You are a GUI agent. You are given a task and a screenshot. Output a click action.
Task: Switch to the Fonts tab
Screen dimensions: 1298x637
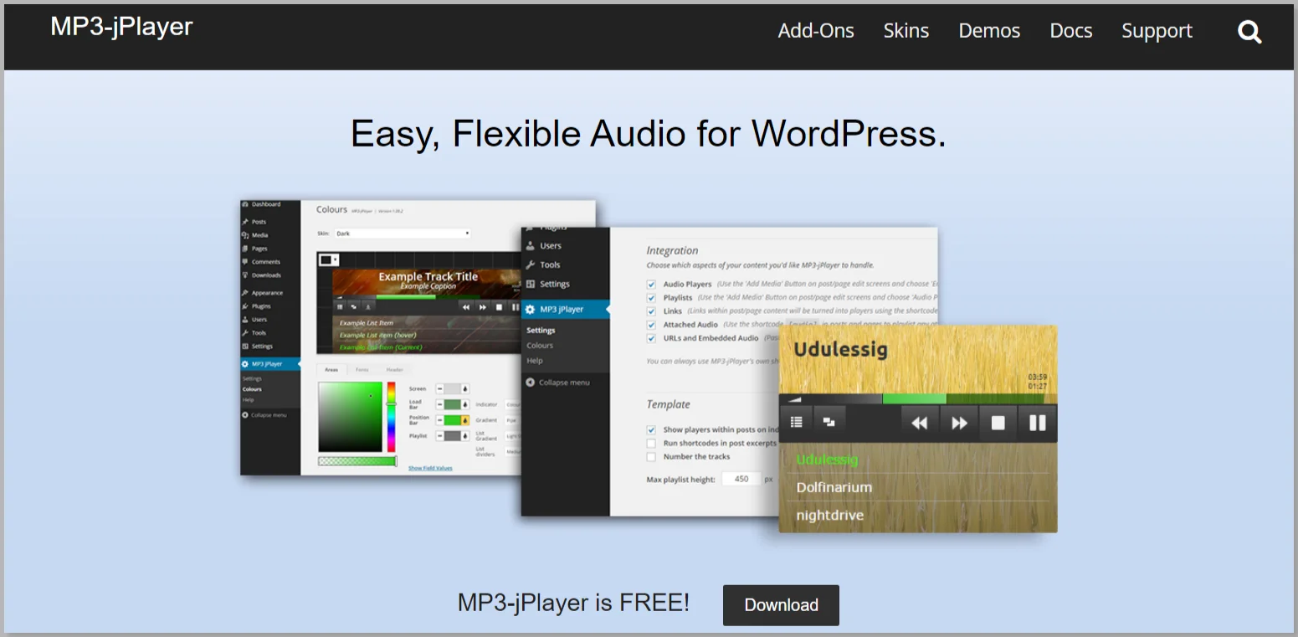tap(362, 370)
